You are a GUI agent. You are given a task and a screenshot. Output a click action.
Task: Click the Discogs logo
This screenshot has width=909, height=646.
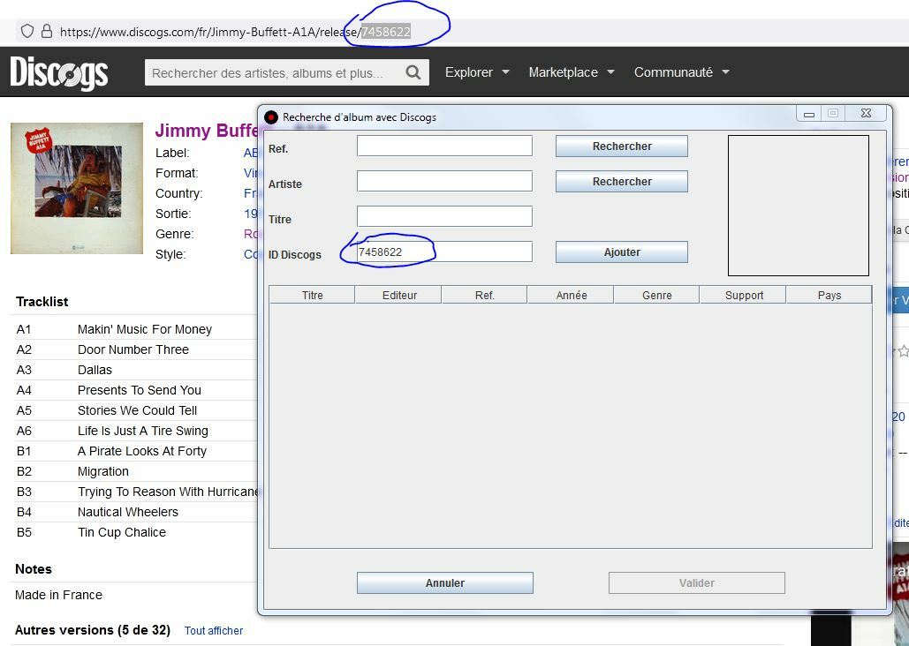coord(59,73)
